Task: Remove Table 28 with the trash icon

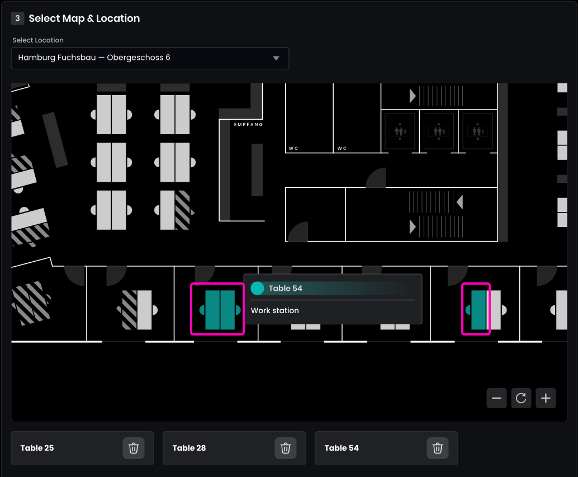Action: click(286, 448)
